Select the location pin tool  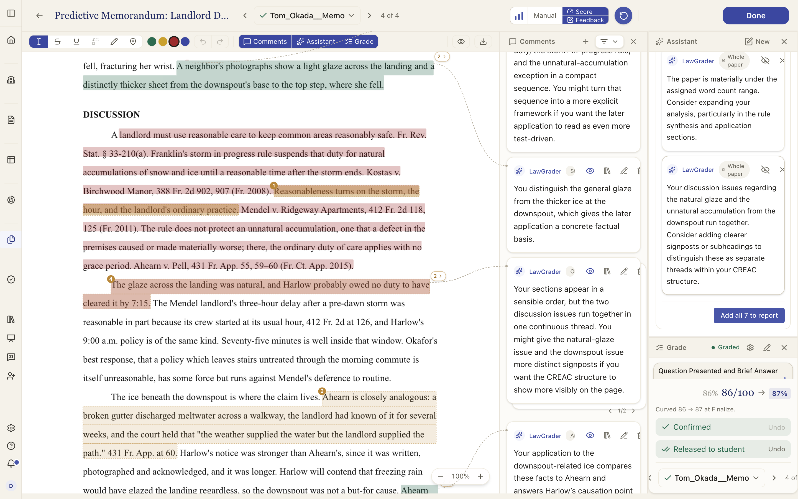click(x=133, y=42)
